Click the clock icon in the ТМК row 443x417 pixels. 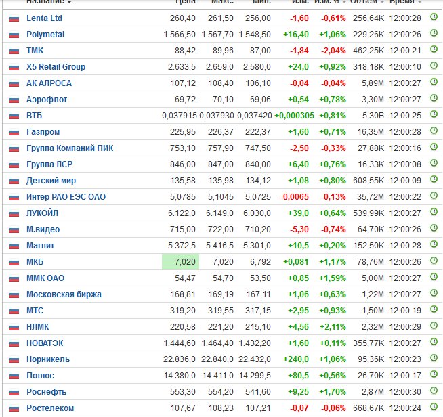pos(434,49)
